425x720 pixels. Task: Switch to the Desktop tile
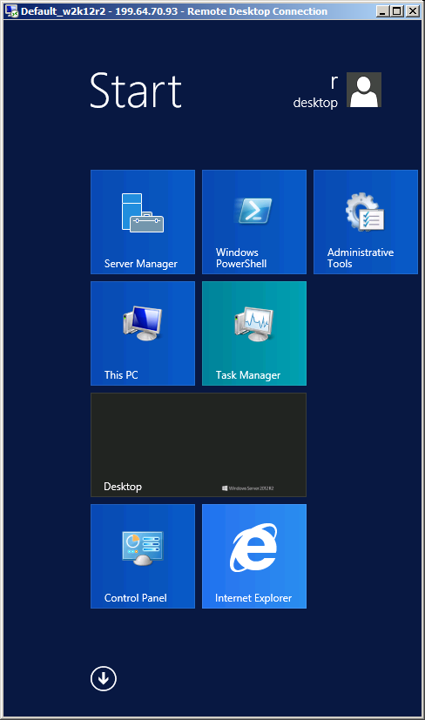pos(199,445)
